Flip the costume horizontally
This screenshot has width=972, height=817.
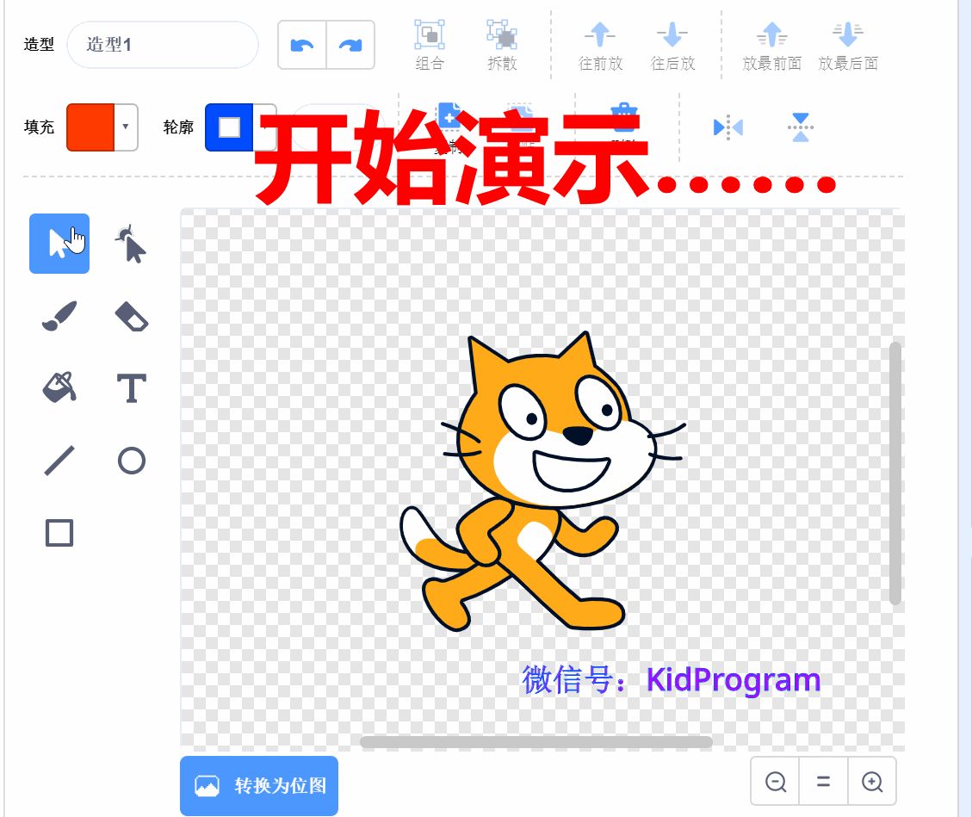click(x=727, y=127)
